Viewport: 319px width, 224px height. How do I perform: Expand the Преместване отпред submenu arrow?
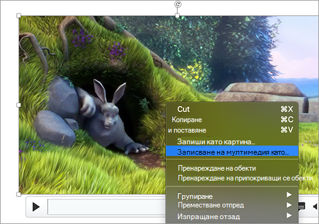coord(289,205)
